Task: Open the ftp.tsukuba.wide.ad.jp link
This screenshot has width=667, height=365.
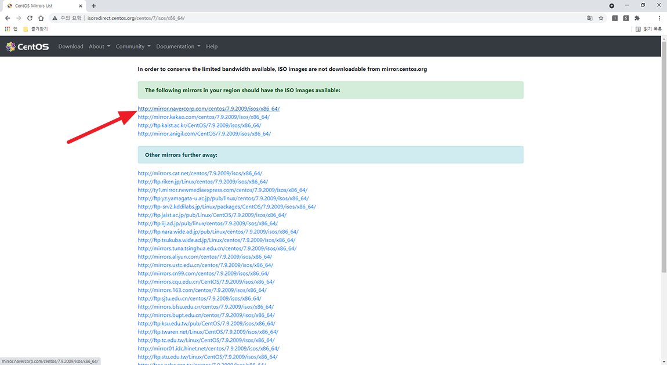Action: [216, 240]
